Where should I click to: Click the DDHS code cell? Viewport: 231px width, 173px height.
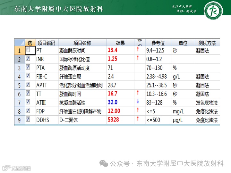click(x=47, y=120)
